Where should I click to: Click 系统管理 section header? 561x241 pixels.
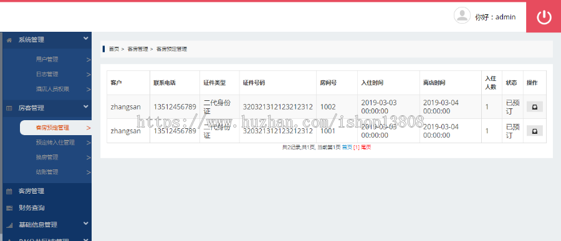coord(32,40)
